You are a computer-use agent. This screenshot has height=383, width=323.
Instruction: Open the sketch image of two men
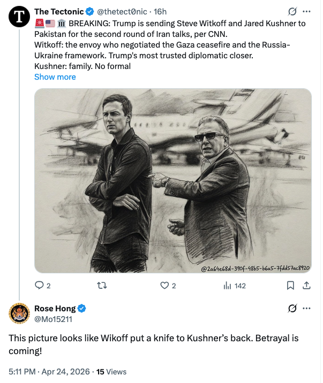point(181,180)
